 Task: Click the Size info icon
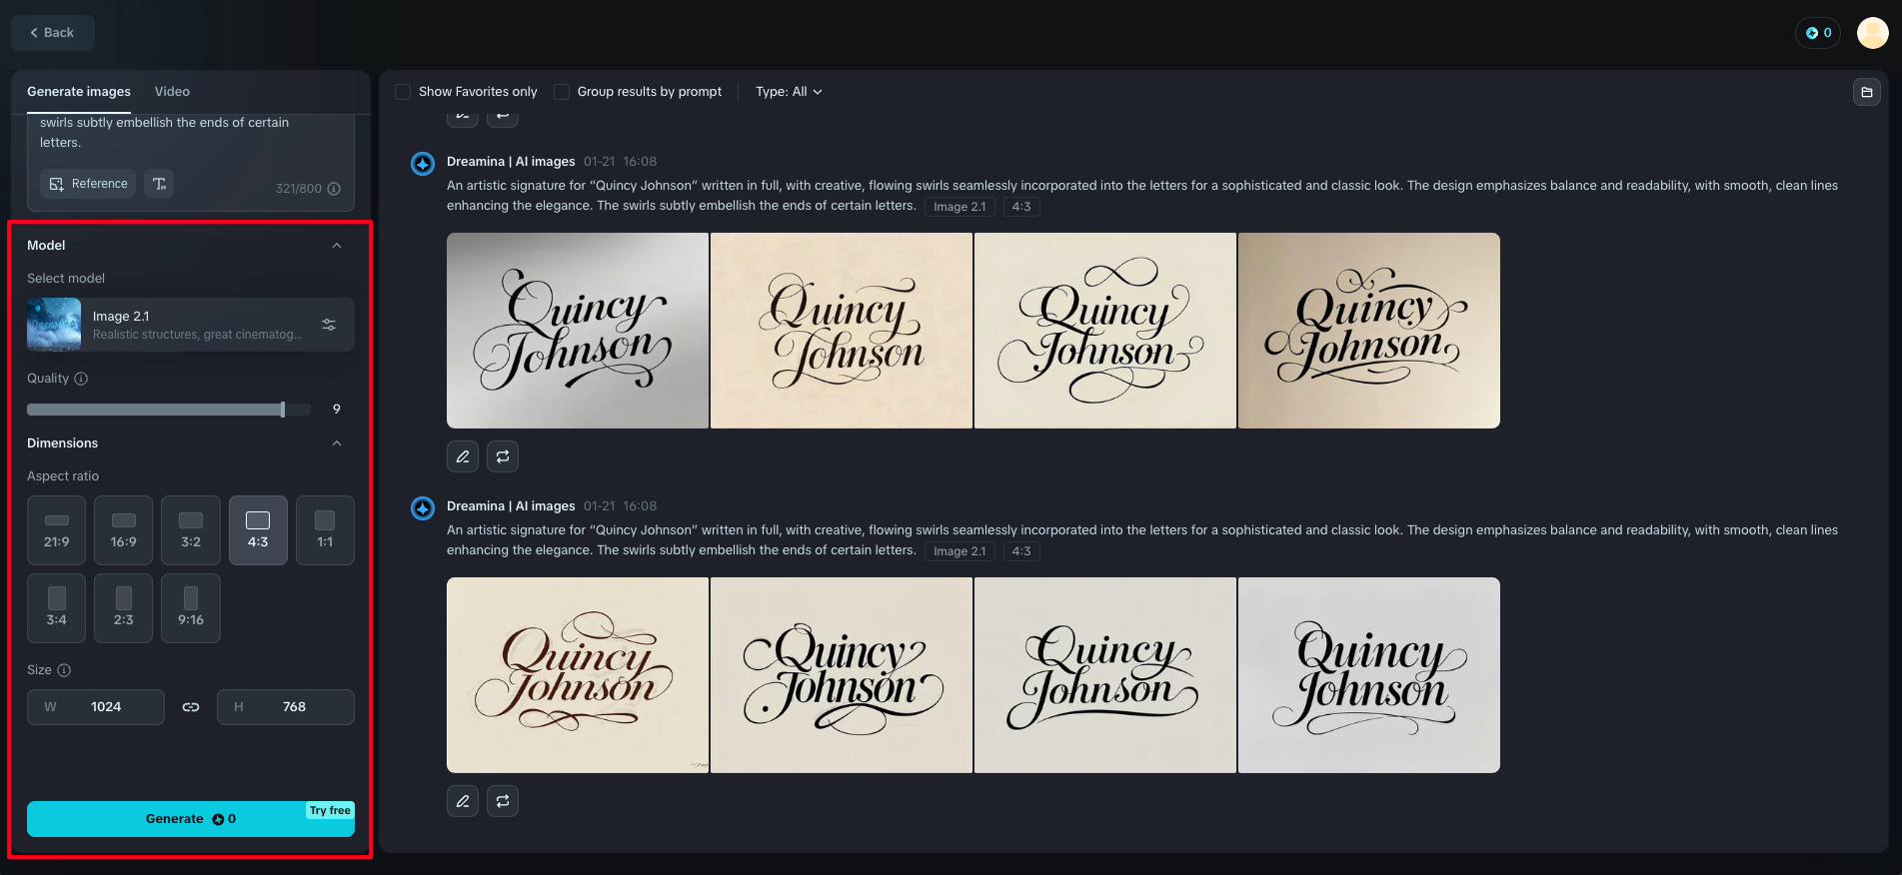point(64,670)
